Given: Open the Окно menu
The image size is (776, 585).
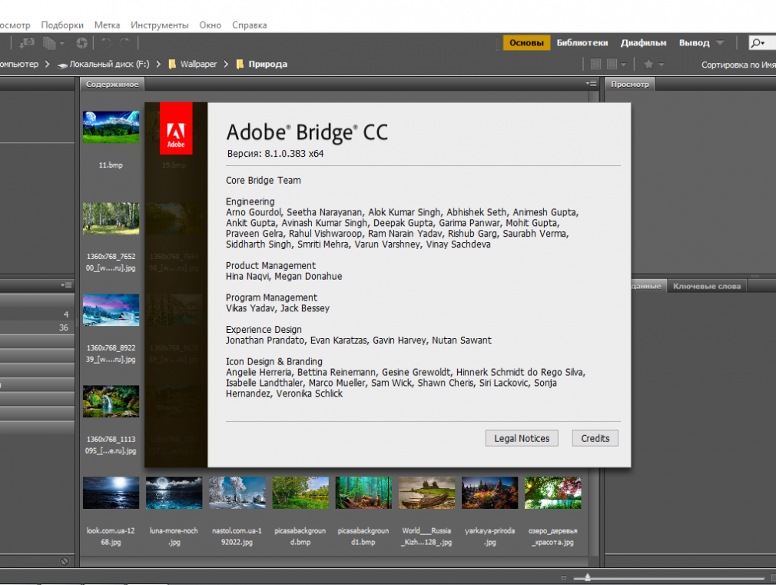Looking at the screenshot, I should [211, 25].
